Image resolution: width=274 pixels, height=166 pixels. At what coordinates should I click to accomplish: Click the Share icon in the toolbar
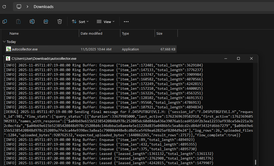46,22
